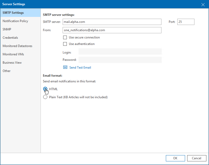Viewport: 209px width, 165px height.
Task: Go to the Credentials section
Action: tap(10, 38)
